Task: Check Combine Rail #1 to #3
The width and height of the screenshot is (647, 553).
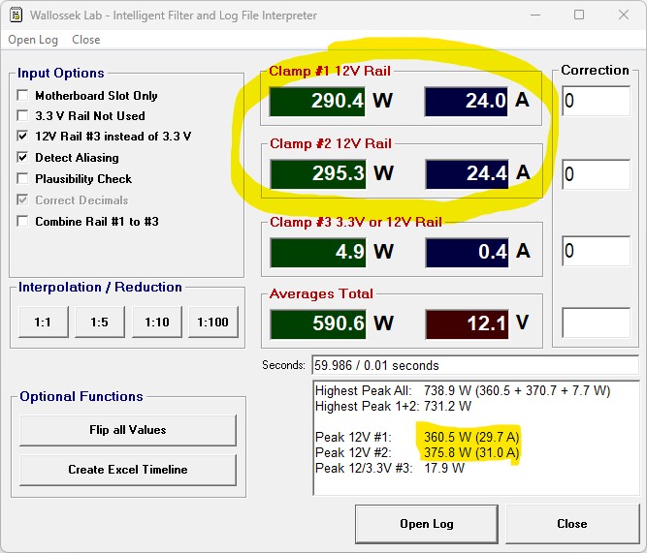Action: pos(22,221)
